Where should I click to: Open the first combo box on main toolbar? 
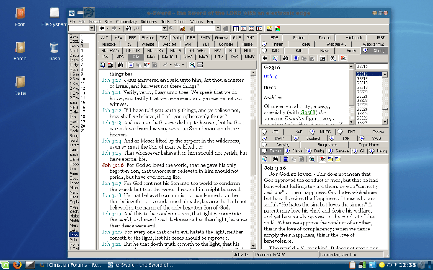pyautogui.click(x=81, y=28)
